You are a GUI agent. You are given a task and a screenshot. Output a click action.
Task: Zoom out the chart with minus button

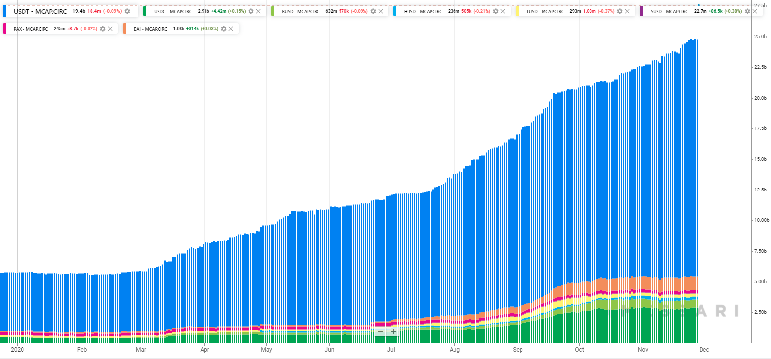pyautogui.click(x=381, y=332)
